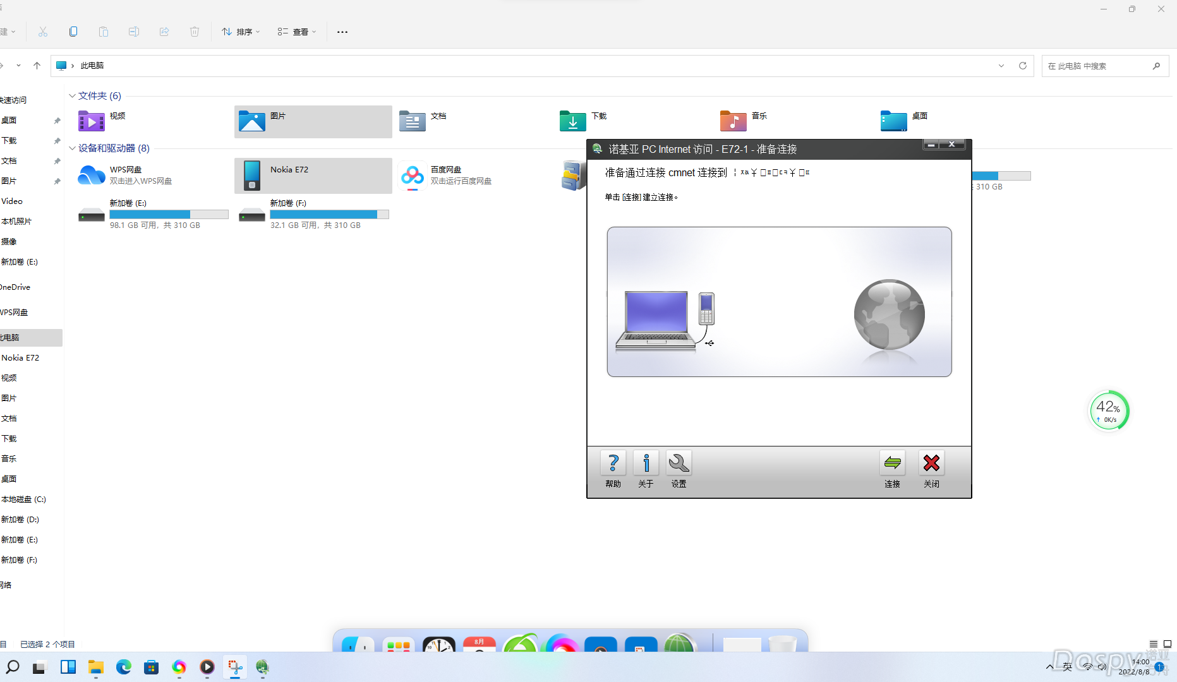Click the refresh icon in address bar

[x=1023, y=66]
